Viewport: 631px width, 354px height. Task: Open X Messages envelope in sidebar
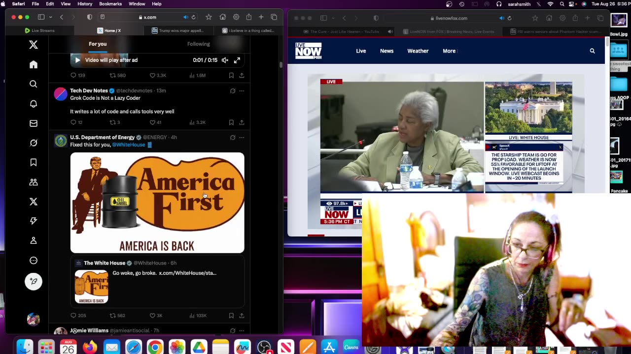34,123
